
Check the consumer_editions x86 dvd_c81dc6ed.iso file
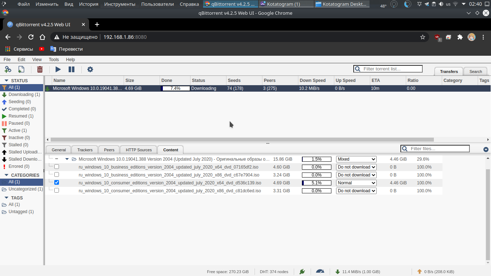click(x=56, y=190)
